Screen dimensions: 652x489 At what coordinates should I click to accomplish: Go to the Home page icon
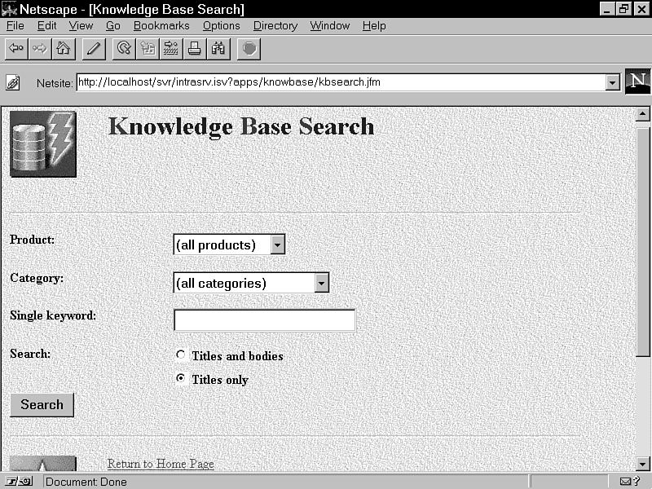pos(63,49)
